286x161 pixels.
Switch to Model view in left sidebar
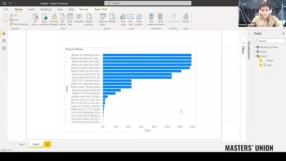tap(4, 48)
